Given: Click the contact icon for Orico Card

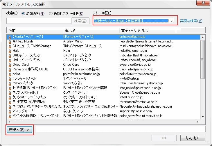Looking at the screenshot, I should coord(10,65).
